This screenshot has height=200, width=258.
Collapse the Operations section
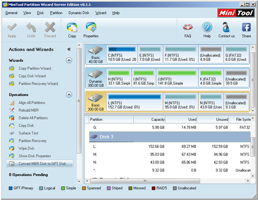point(69,94)
